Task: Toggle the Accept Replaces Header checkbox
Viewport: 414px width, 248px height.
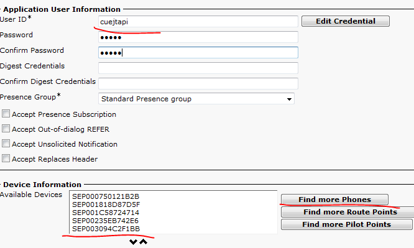Action: (6, 158)
